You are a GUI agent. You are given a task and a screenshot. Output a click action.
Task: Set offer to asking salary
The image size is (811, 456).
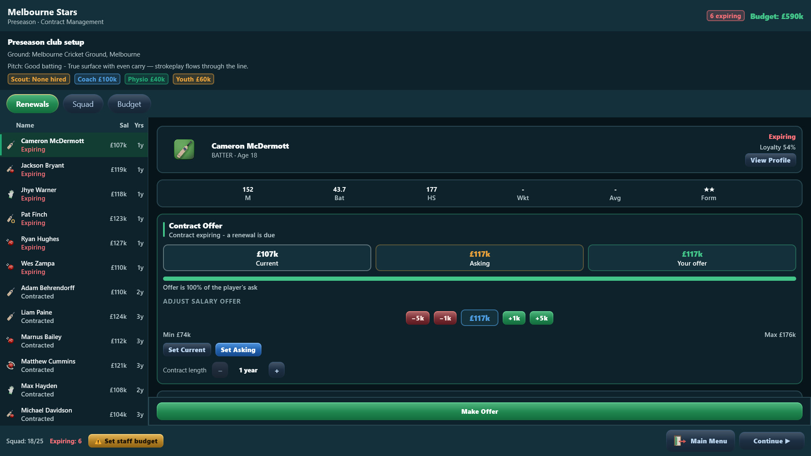click(238, 350)
